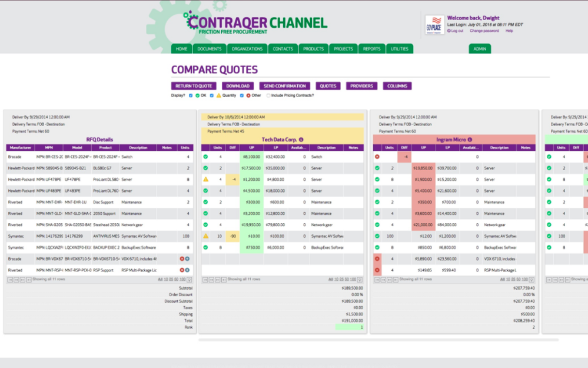This screenshot has width=588, height=368.
Task: Switch to the Reports tab
Action: pyautogui.click(x=371, y=49)
